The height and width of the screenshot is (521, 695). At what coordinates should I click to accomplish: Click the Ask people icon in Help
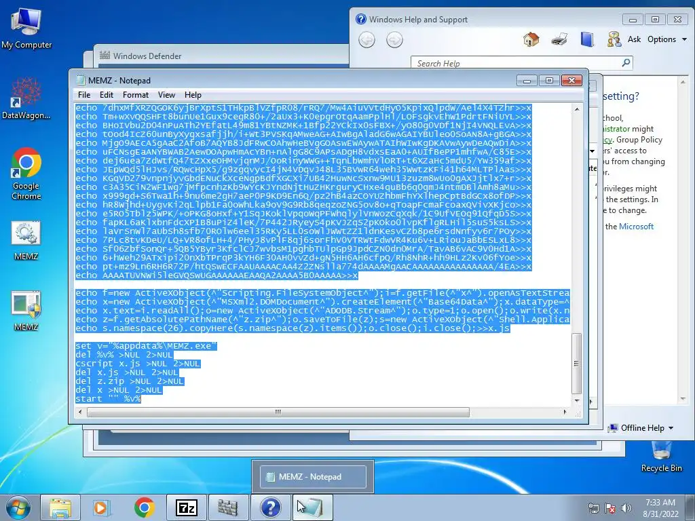614,39
